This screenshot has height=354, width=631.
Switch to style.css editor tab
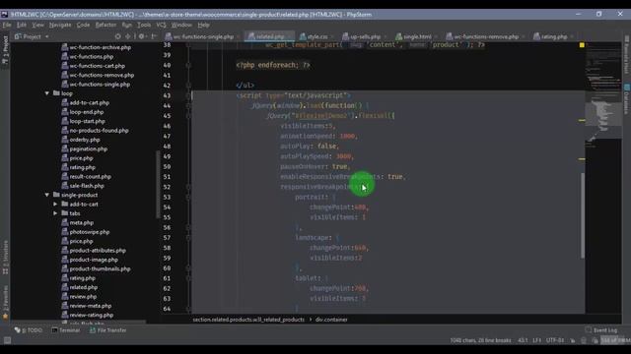coord(316,36)
